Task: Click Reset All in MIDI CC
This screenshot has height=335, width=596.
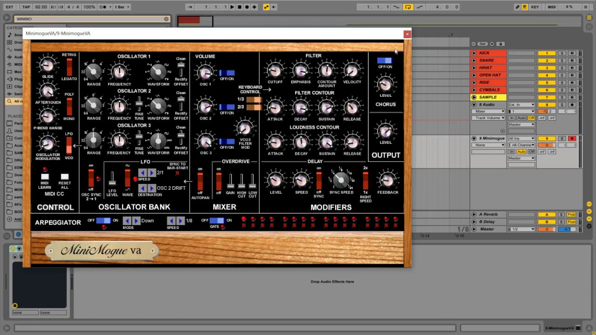Action: pos(65,177)
